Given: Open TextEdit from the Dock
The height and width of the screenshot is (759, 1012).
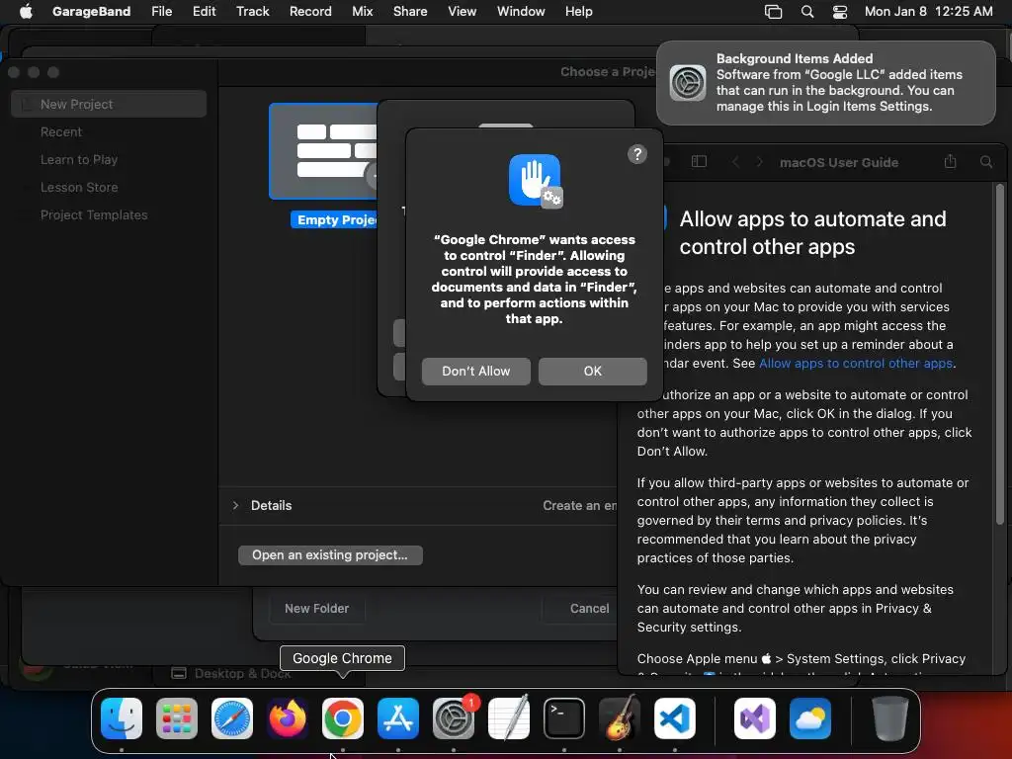Looking at the screenshot, I should (x=509, y=718).
